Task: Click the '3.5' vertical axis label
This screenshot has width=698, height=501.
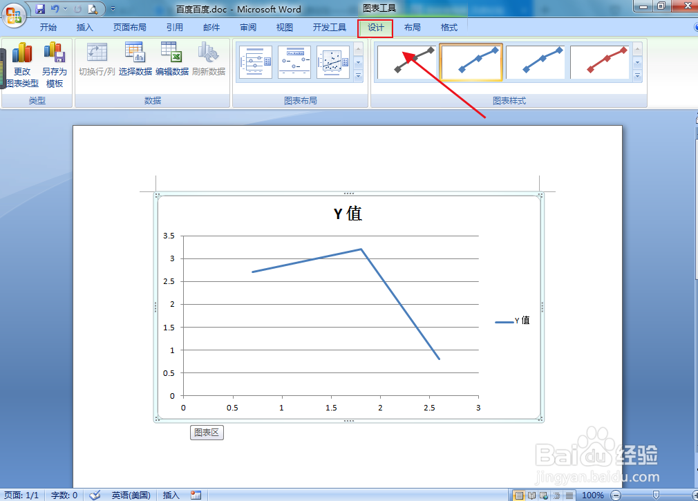Action: tap(169, 236)
